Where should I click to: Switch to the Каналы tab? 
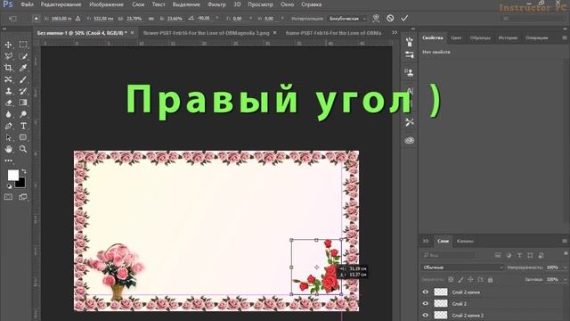[465, 241]
